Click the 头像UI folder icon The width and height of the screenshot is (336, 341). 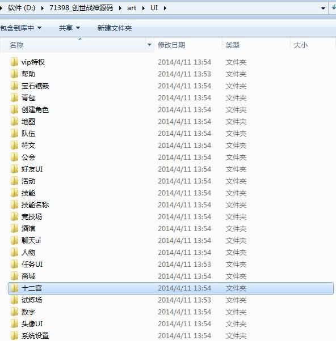pos(14,324)
